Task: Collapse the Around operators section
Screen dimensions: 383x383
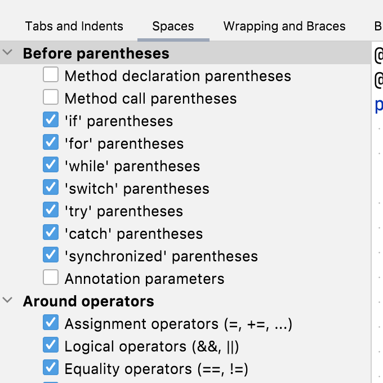Action: (8, 301)
